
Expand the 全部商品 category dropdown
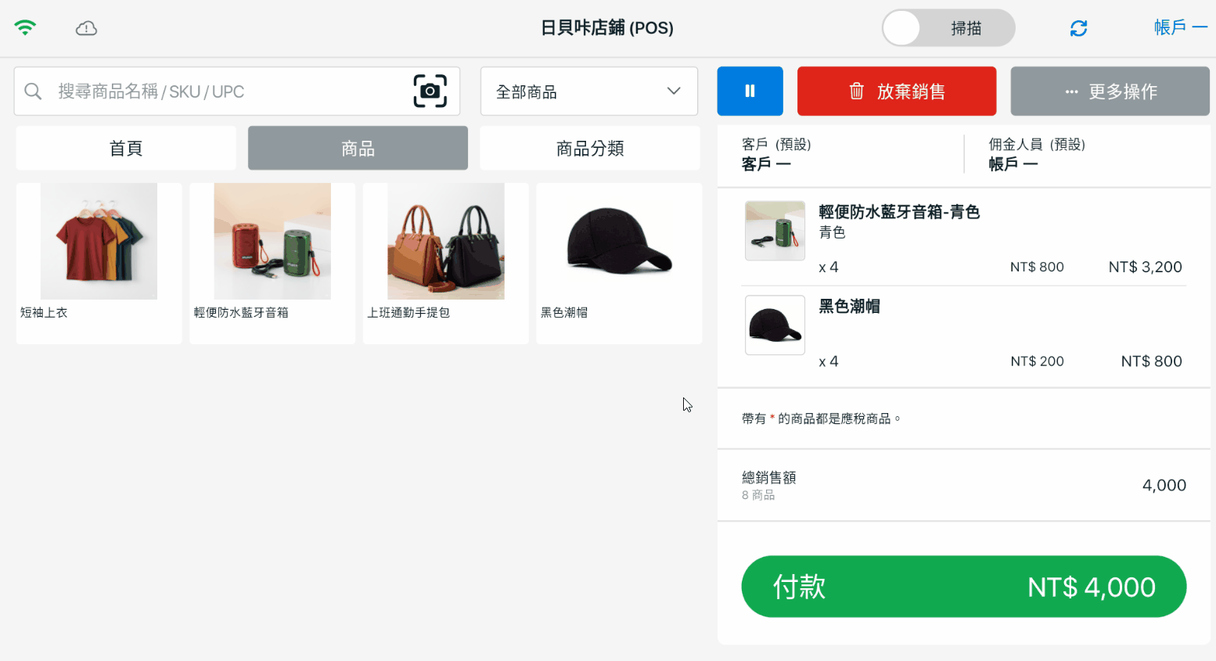[588, 92]
